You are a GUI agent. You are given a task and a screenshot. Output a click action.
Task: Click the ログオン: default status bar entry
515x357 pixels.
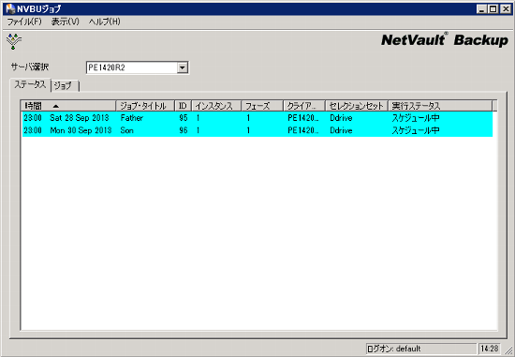tap(421, 349)
